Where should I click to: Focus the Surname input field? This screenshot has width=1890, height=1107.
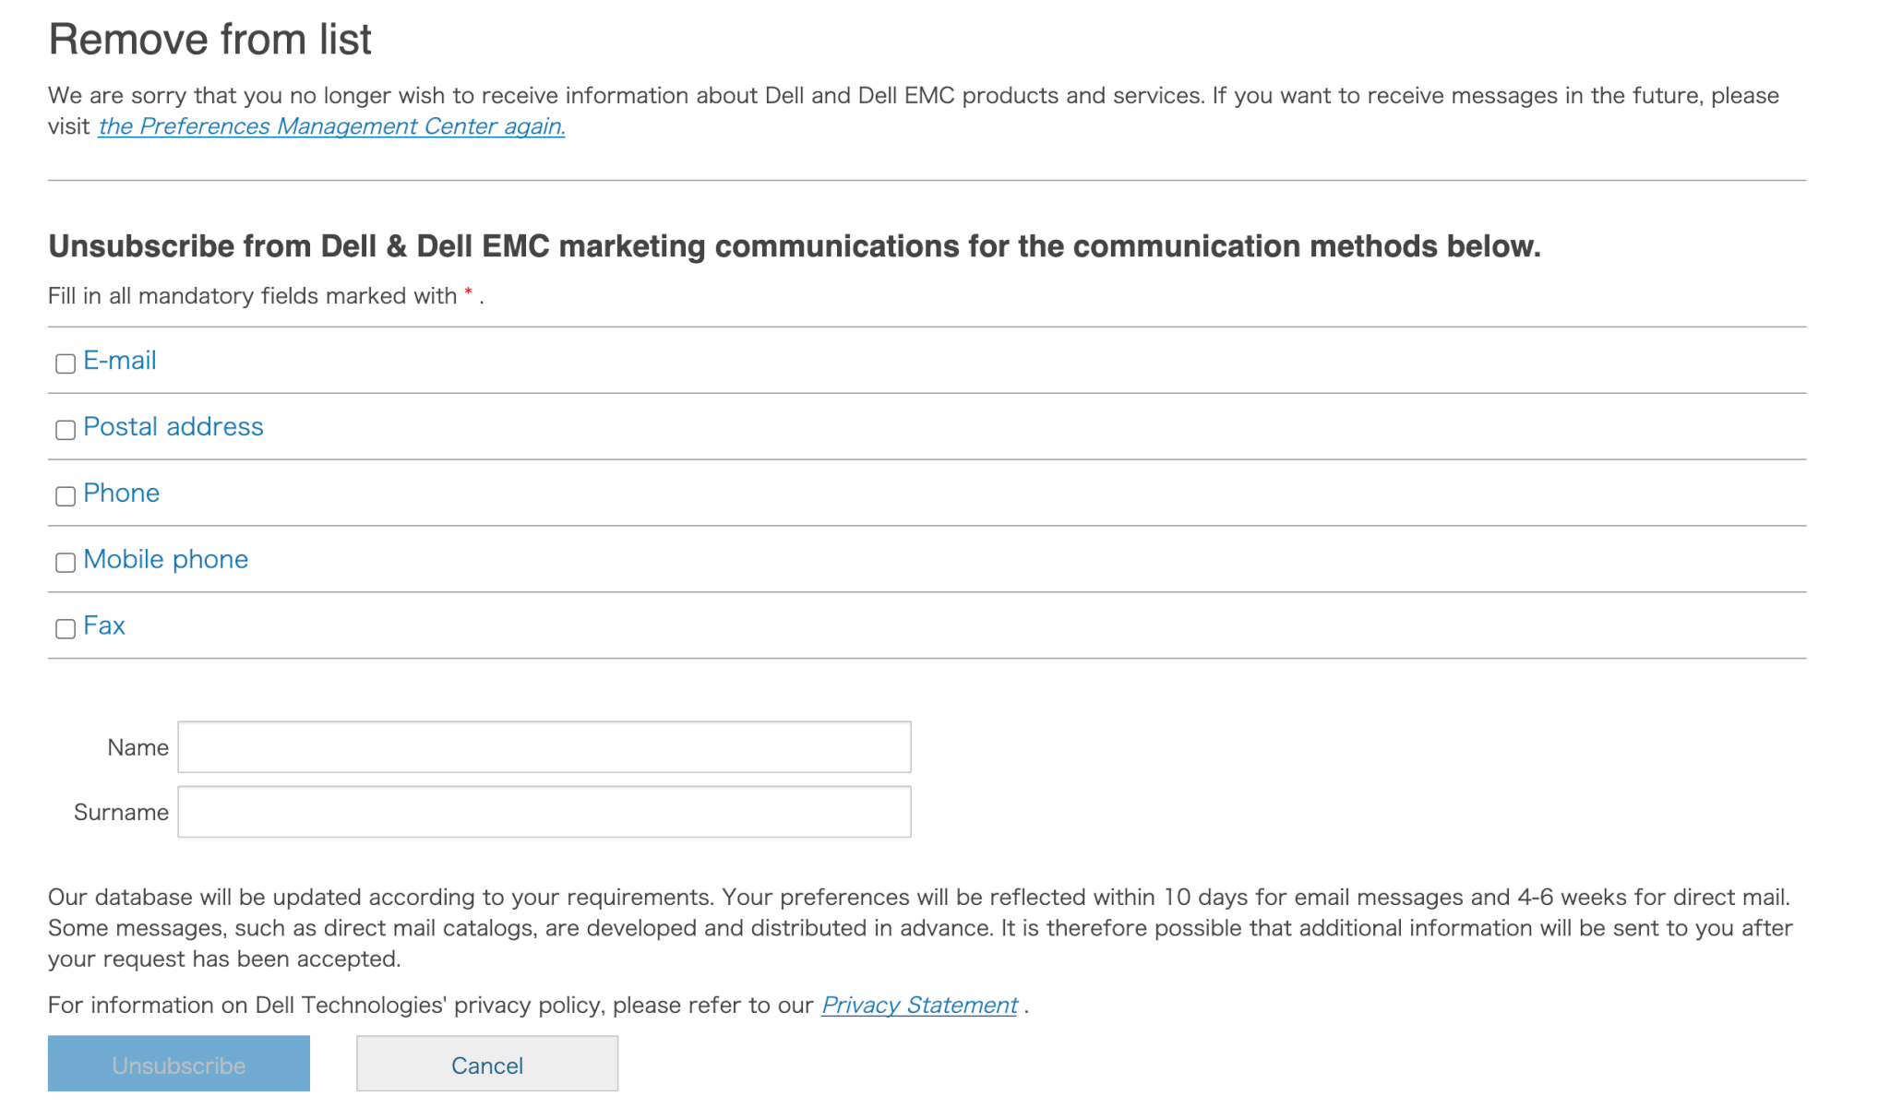click(544, 812)
